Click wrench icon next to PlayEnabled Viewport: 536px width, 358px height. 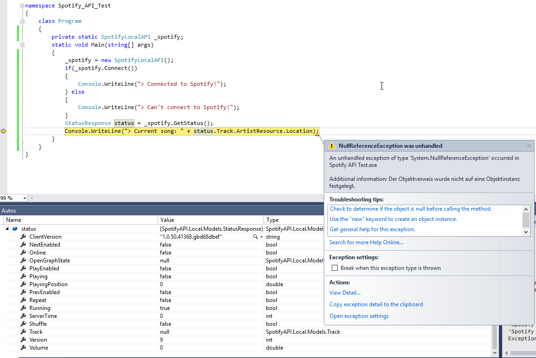(23, 268)
